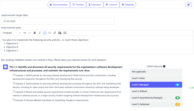Switch to the Timeline tab
This screenshot has width=194, height=111.
(x=78, y=5)
